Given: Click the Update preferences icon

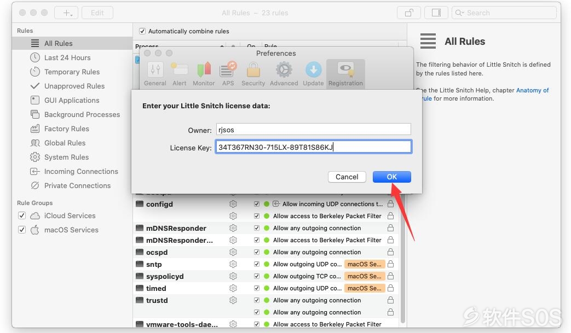Looking at the screenshot, I should click(313, 69).
